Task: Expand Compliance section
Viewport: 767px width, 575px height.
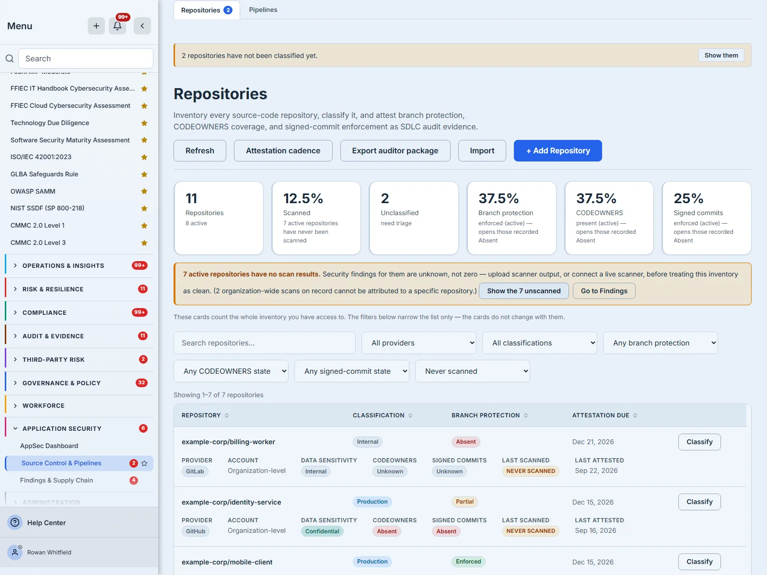Action: [80, 312]
